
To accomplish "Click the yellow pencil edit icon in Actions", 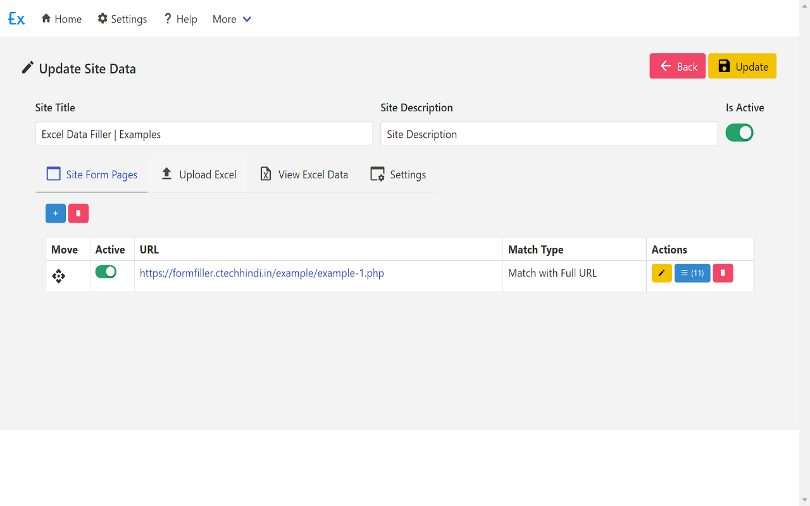I will click(661, 273).
